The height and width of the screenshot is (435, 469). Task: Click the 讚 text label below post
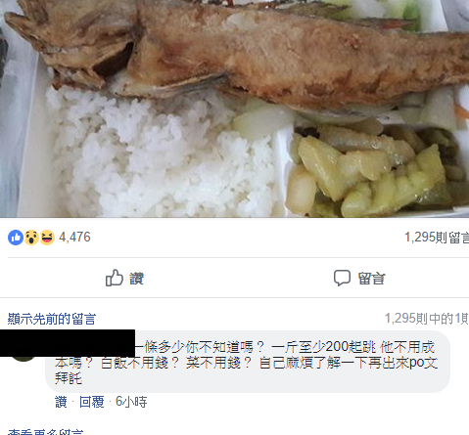point(137,279)
